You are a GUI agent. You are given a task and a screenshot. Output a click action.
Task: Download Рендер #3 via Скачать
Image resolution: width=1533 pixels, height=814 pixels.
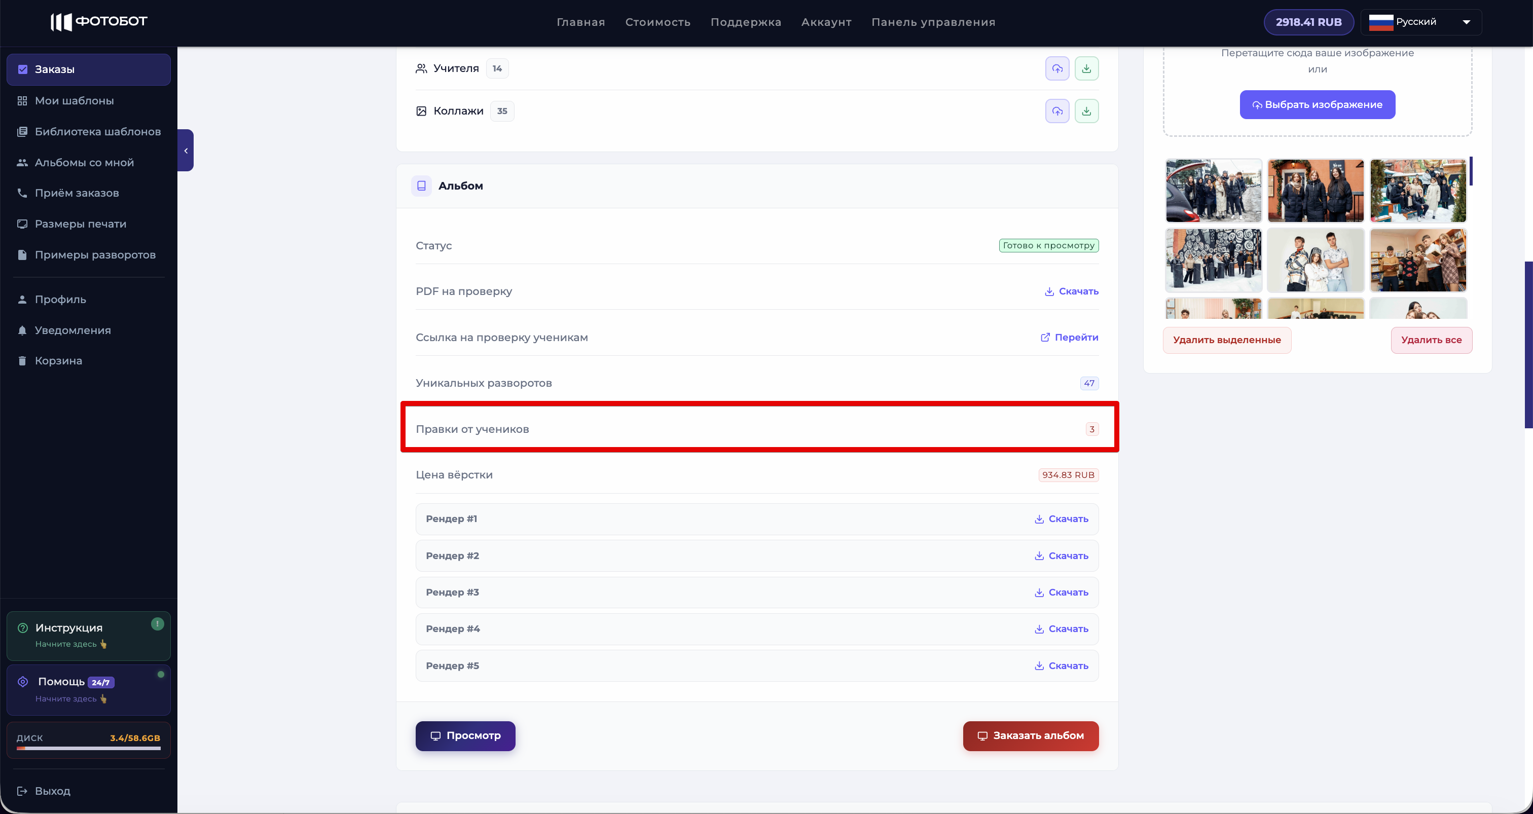click(1061, 593)
